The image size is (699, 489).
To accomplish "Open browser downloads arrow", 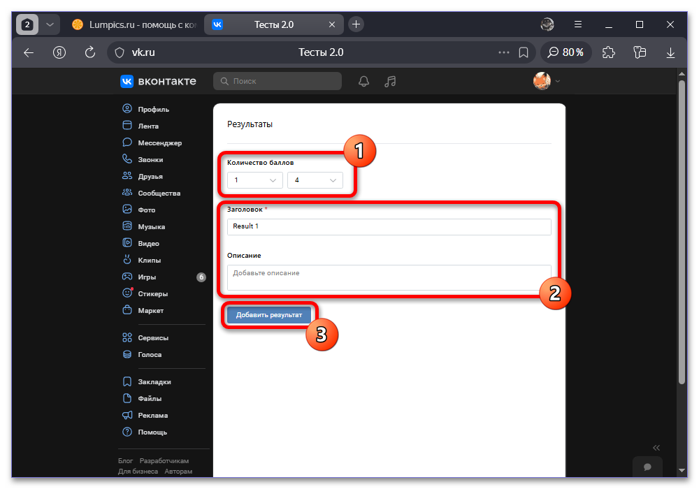I will point(670,52).
